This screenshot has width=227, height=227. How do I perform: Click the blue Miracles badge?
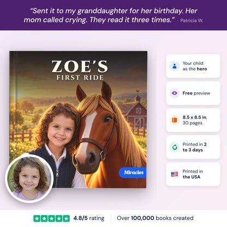pyautogui.click(x=133, y=172)
